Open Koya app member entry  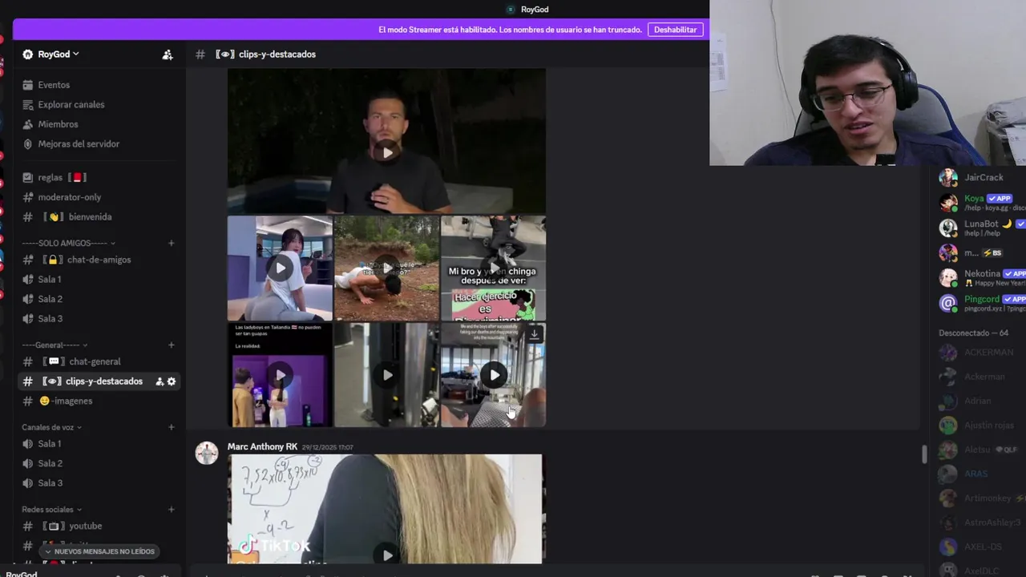click(x=982, y=203)
